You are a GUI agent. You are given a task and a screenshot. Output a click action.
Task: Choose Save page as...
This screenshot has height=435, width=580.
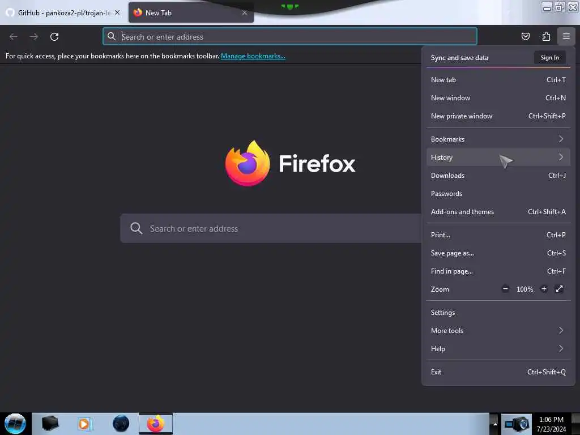[x=498, y=253]
